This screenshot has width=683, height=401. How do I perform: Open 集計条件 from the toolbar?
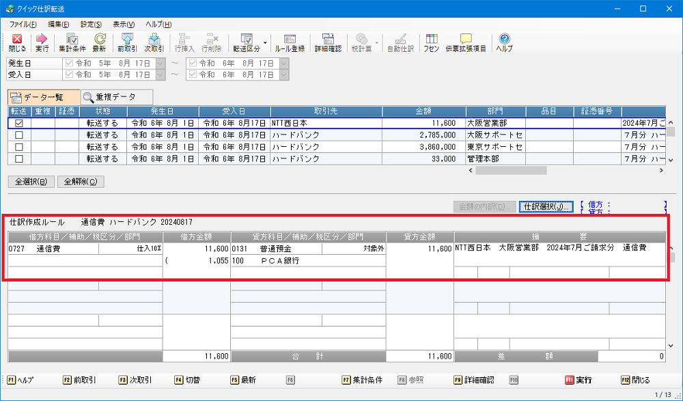point(72,43)
